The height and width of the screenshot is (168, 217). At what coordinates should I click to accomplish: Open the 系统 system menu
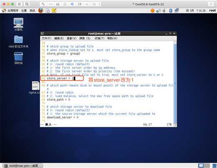pyautogui.click(x=32, y=10)
